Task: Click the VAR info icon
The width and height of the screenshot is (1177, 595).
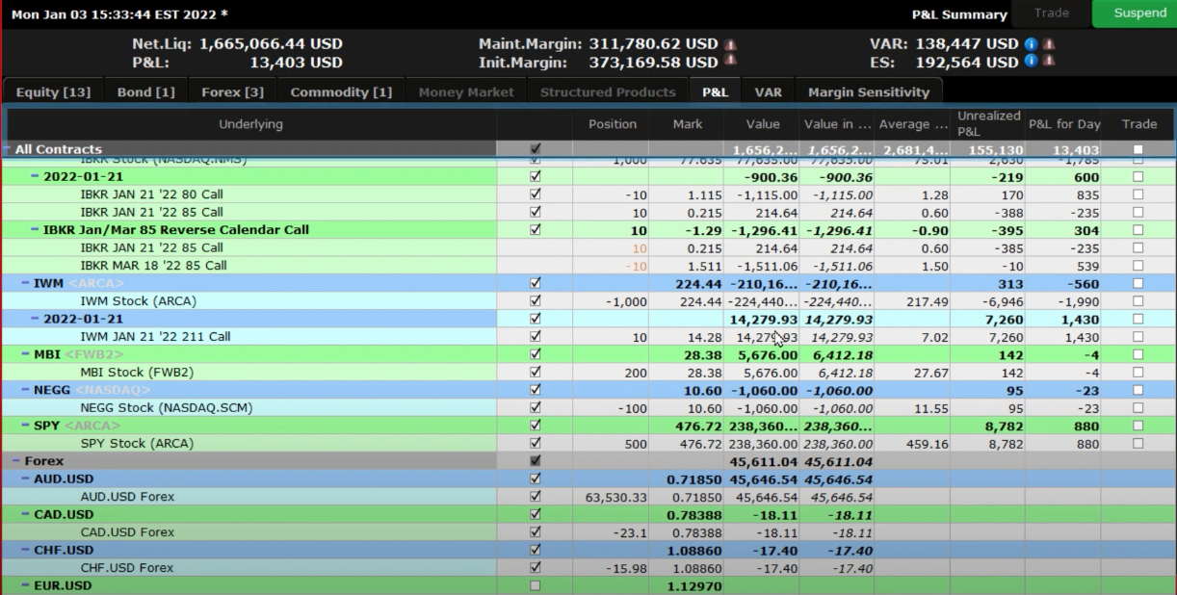Action: pos(1031,44)
